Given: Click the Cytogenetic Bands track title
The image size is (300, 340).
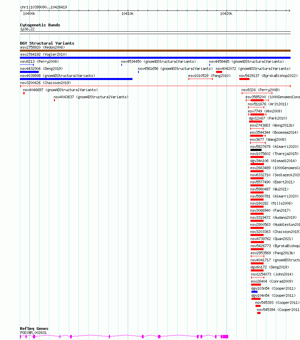Looking at the screenshot, I should click(x=40, y=25).
